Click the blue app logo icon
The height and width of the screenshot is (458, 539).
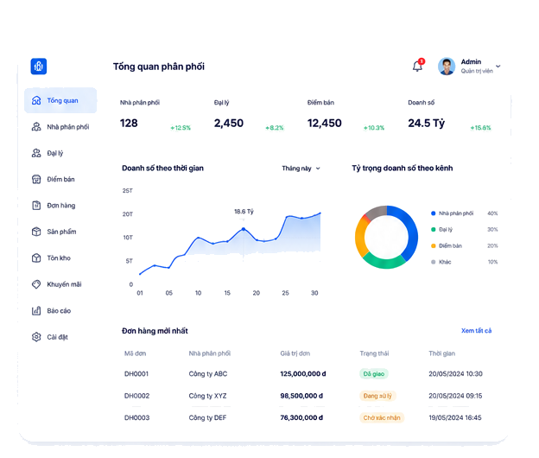click(39, 67)
